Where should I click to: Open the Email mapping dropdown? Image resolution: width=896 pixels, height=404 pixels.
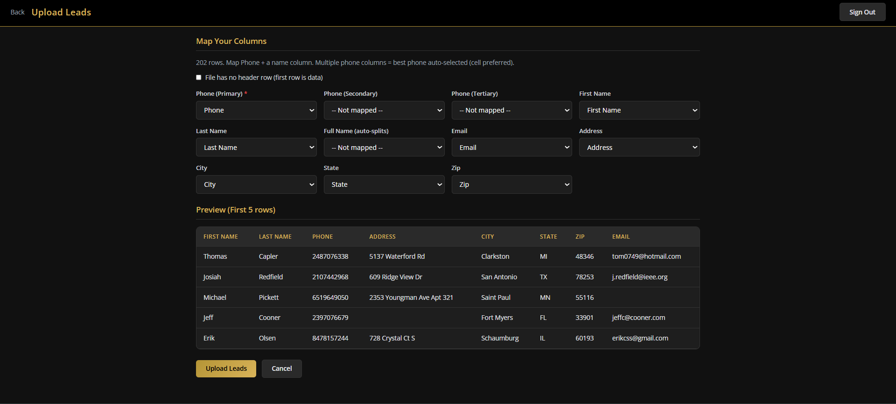click(511, 147)
